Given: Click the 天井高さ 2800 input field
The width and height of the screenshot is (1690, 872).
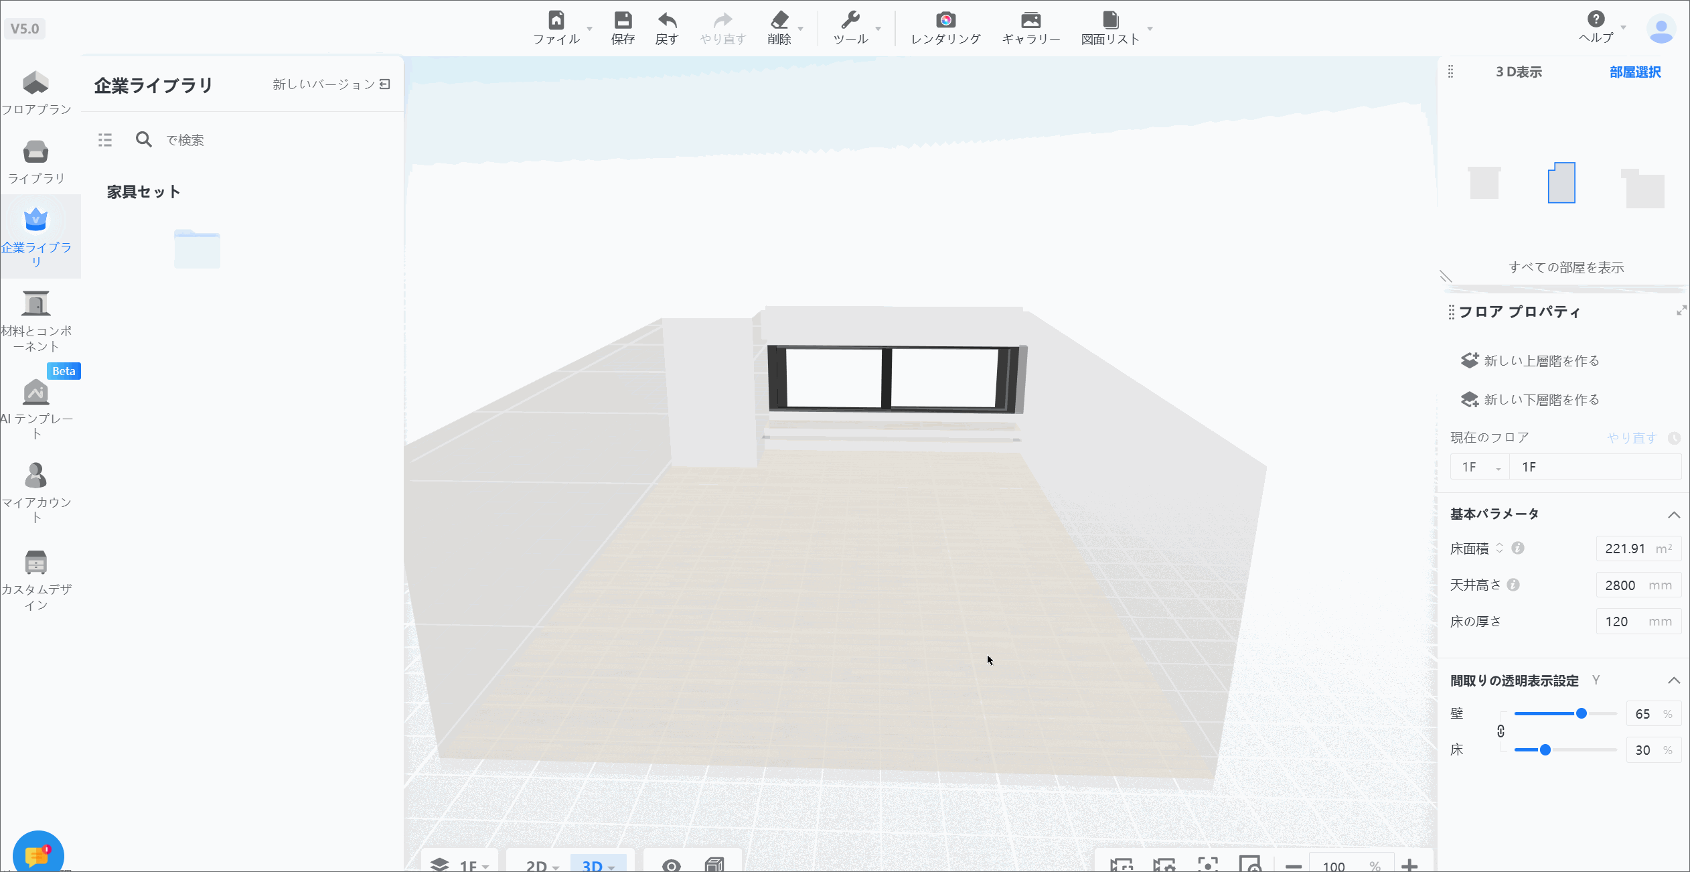Looking at the screenshot, I should [1638, 585].
